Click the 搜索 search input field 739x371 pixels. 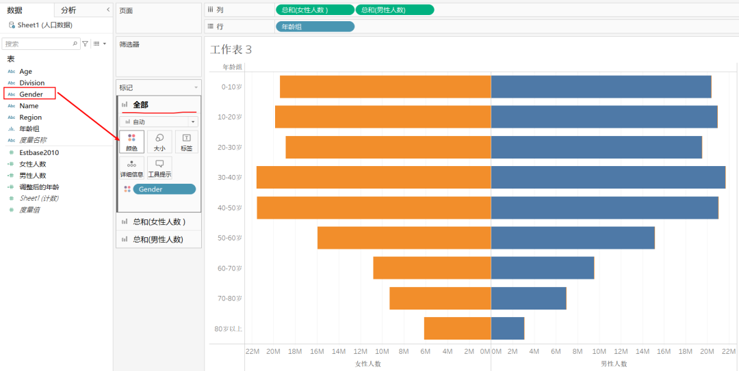(38, 44)
